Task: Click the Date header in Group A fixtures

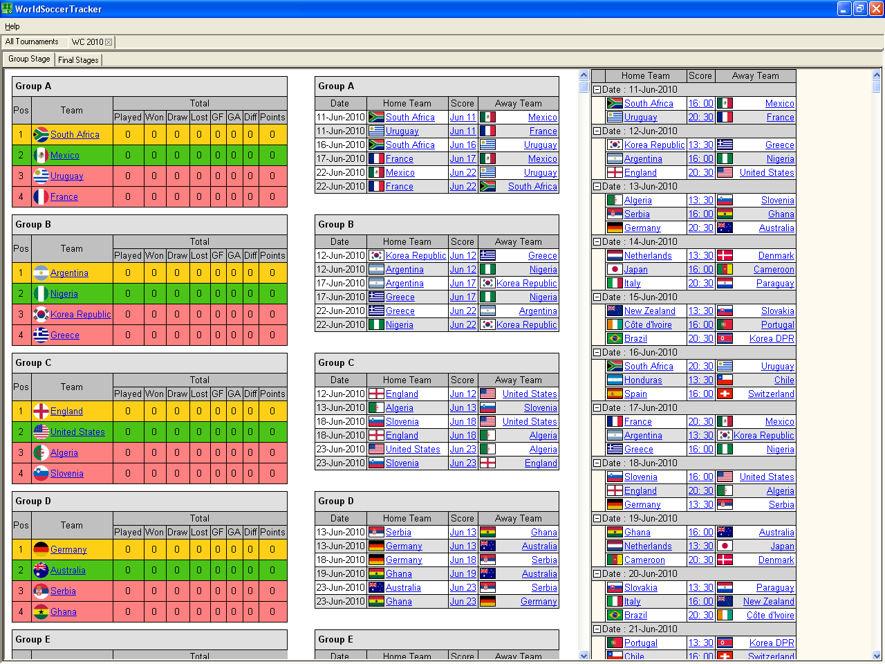Action: point(339,103)
